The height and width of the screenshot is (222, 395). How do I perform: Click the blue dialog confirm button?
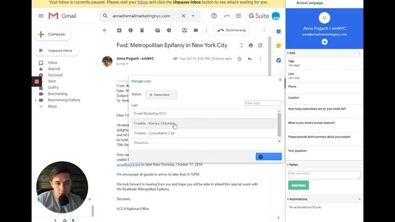point(268,157)
